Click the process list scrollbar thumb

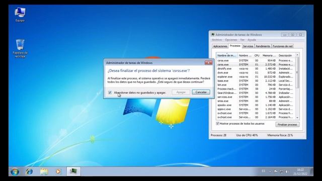[297, 73]
